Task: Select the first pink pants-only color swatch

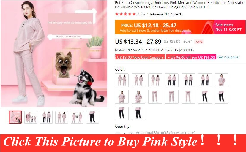Action: click(155, 97)
